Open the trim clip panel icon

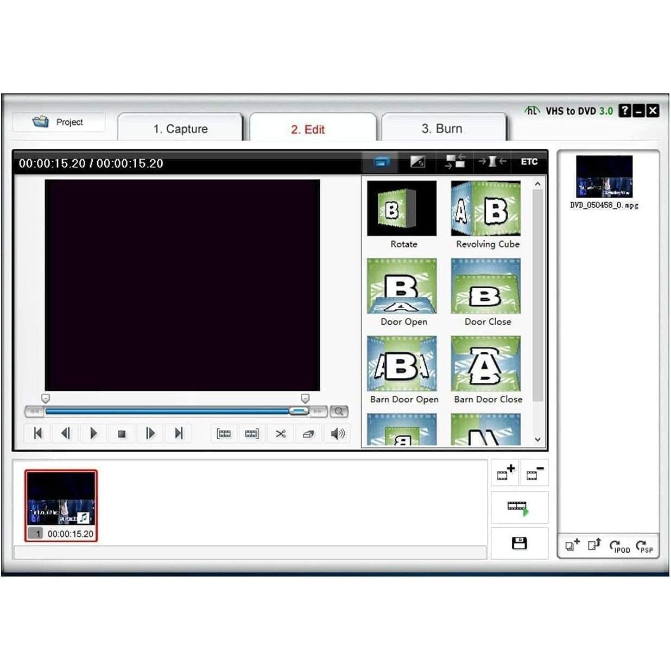pos(492,162)
